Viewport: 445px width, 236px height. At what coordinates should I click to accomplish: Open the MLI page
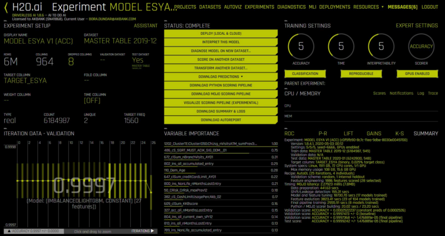click(x=313, y=7)
